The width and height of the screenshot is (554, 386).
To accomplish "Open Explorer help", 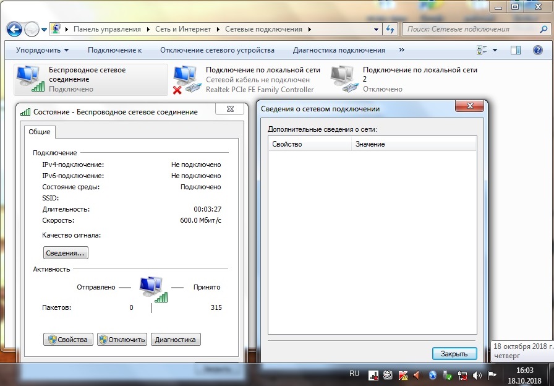I will click(538, 50).
